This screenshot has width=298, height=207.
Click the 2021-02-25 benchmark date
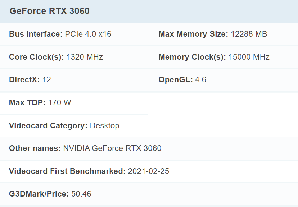coord(148,171)
